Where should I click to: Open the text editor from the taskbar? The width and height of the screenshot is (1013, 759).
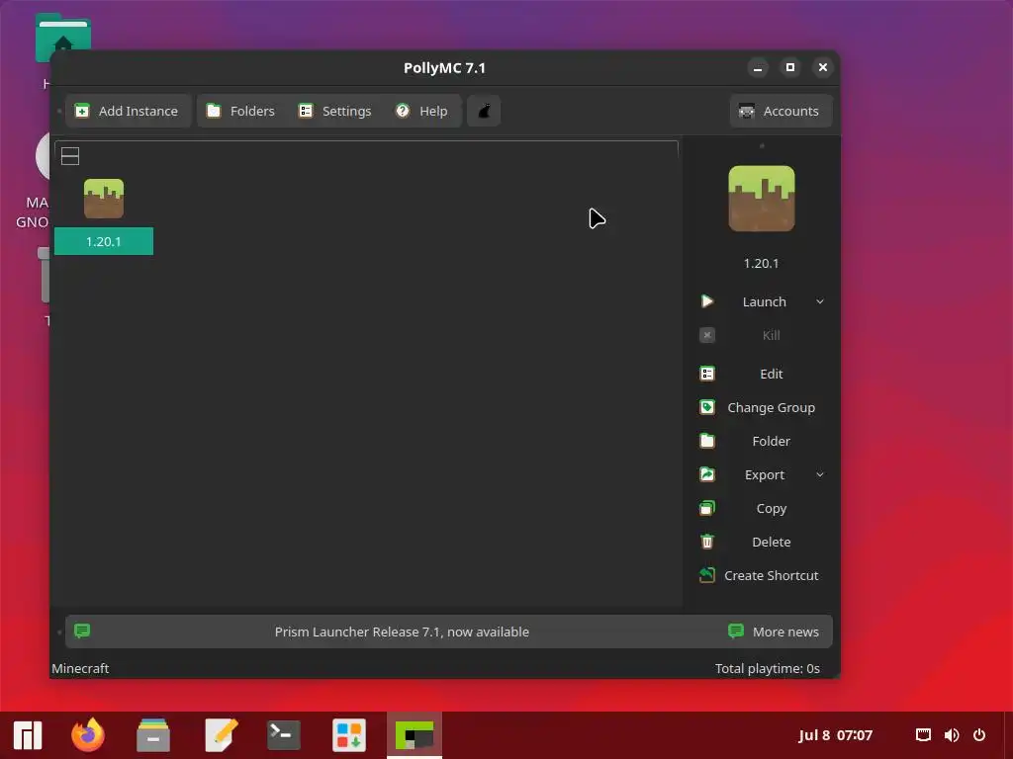(x=221, y=735)
